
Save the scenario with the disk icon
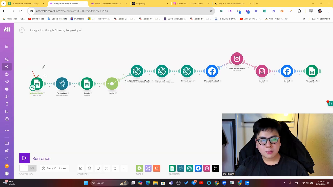[x=81, y=168]
